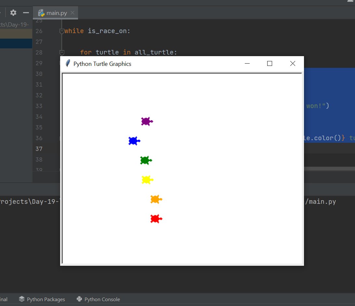The height and width of the screenshot is (306, 355).
Task: Click the purple turtle sprite
Action: 146,121
